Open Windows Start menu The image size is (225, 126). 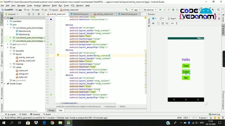click(x=4, y=123)
